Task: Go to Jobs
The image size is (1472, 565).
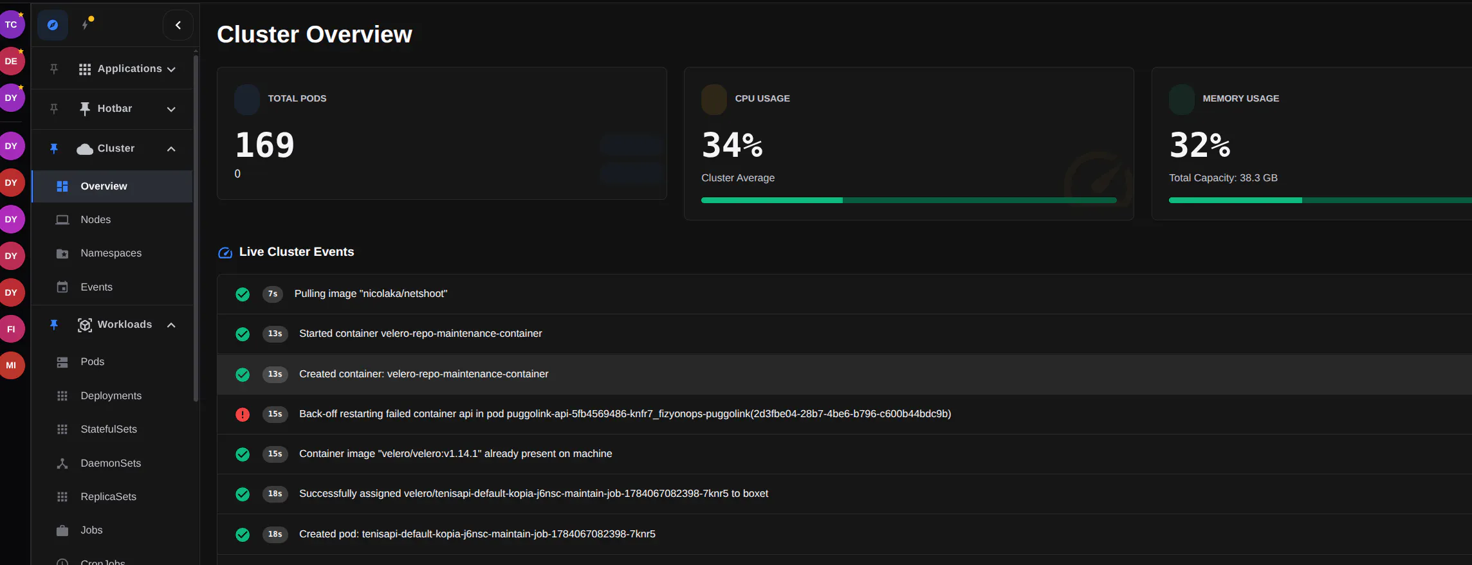Action: point(112,530)
